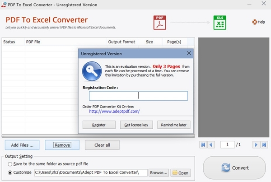Click the Open folder button
The height and width of the screenshot is (182, 271).
click(x=181, y=173)
